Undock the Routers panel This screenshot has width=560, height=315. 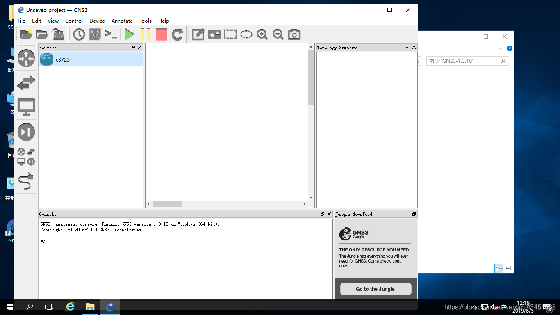point(133,48)
